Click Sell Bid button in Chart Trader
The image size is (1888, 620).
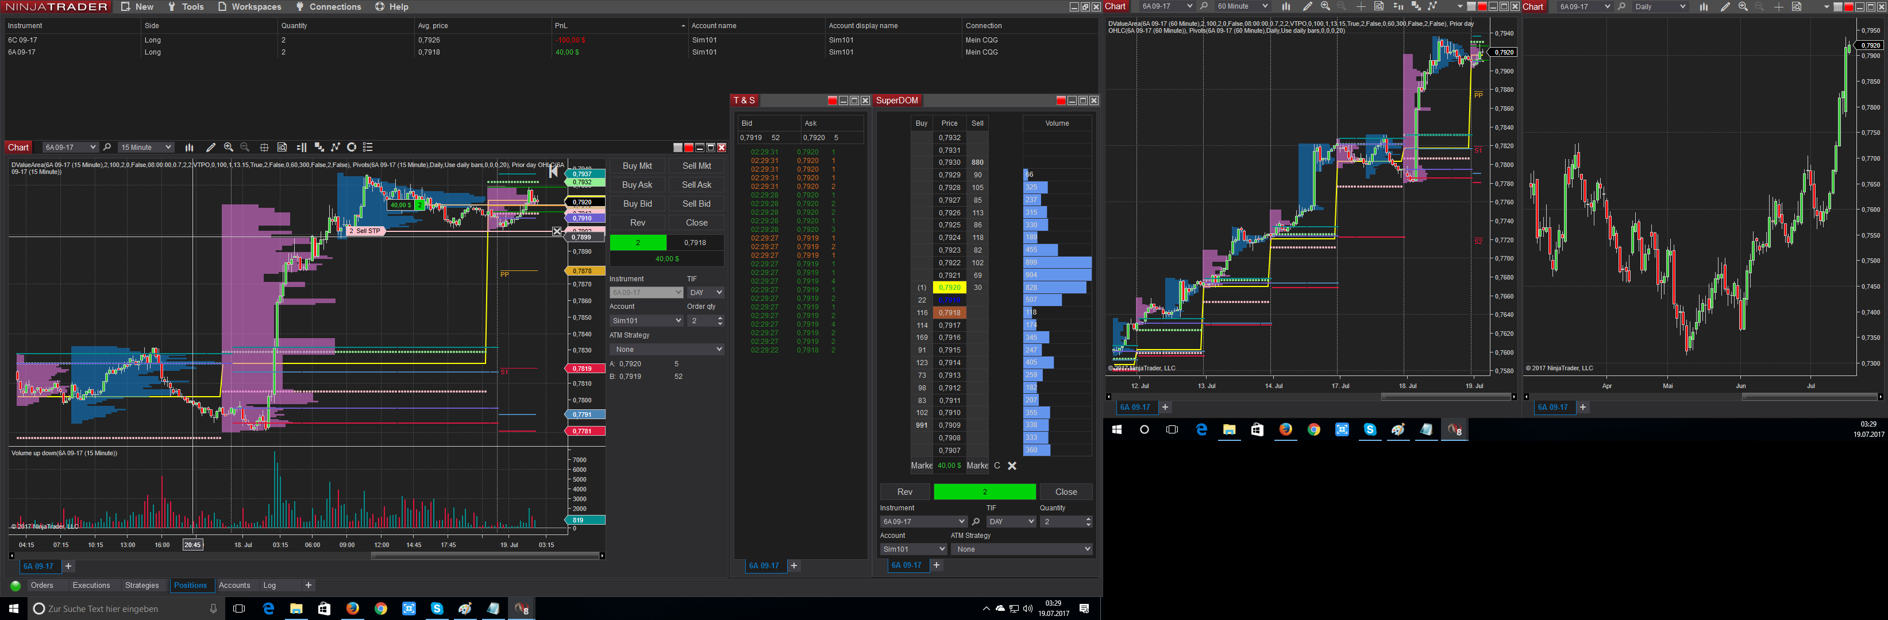point(696,204)
